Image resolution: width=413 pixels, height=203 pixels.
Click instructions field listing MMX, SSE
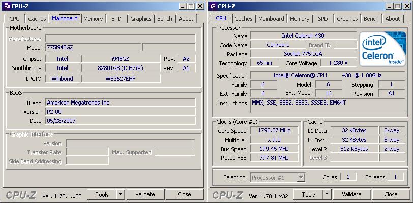tap(328, 106)
